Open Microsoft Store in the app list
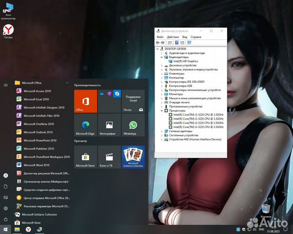 click(31, 223)
